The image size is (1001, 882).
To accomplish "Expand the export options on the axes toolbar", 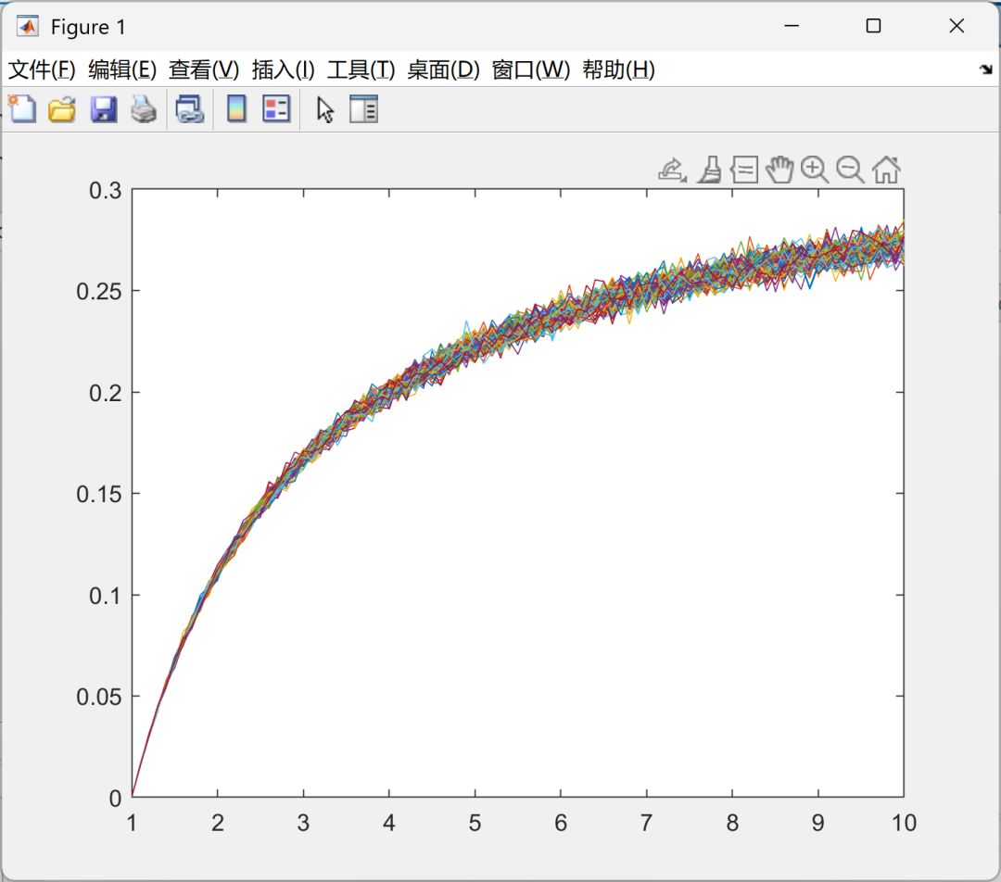I will point(672,170).
